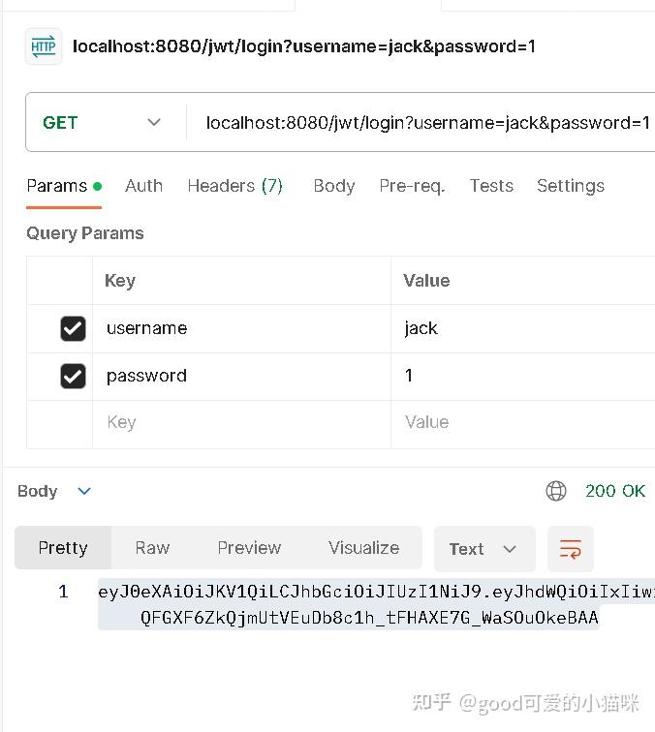Show the Preview response view
Viewport: 655px width, 732px height.
click(249, 548)
